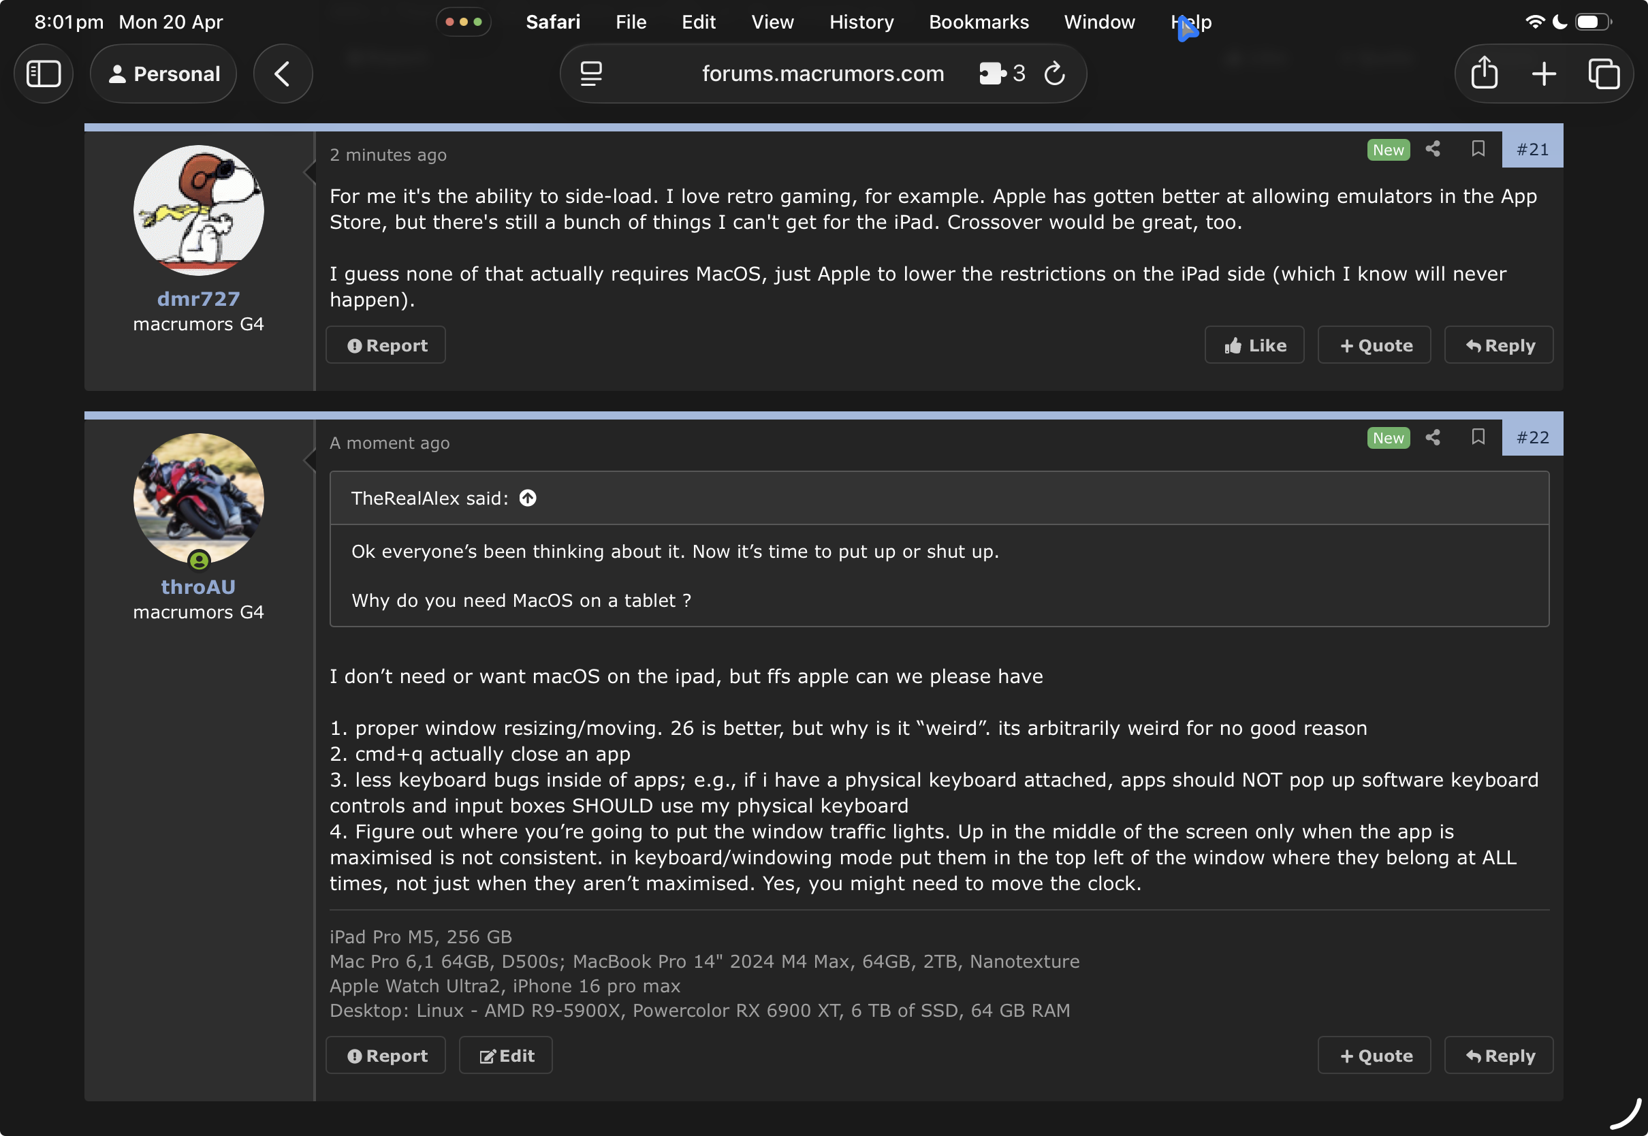Image resolution: width=1648 pixels, height=1136 pixels.
Task: Open the dmr727 profile link
Action: pyautogui.click(x=199, y=299)
